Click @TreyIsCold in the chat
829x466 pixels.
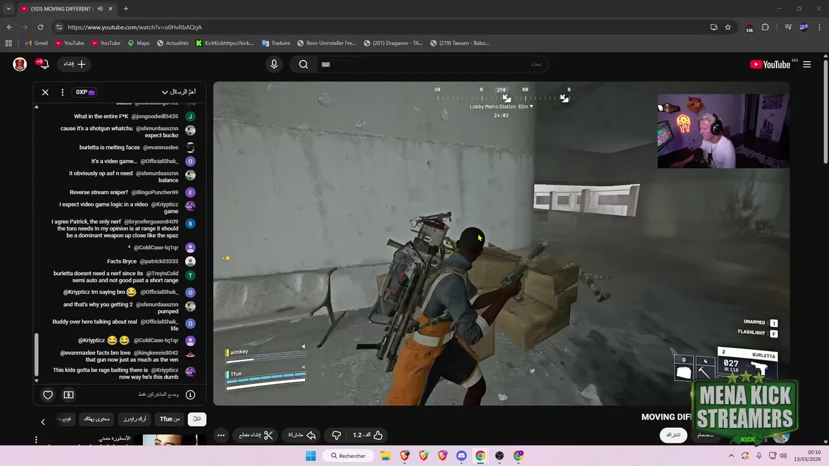[x=163, y=274]
